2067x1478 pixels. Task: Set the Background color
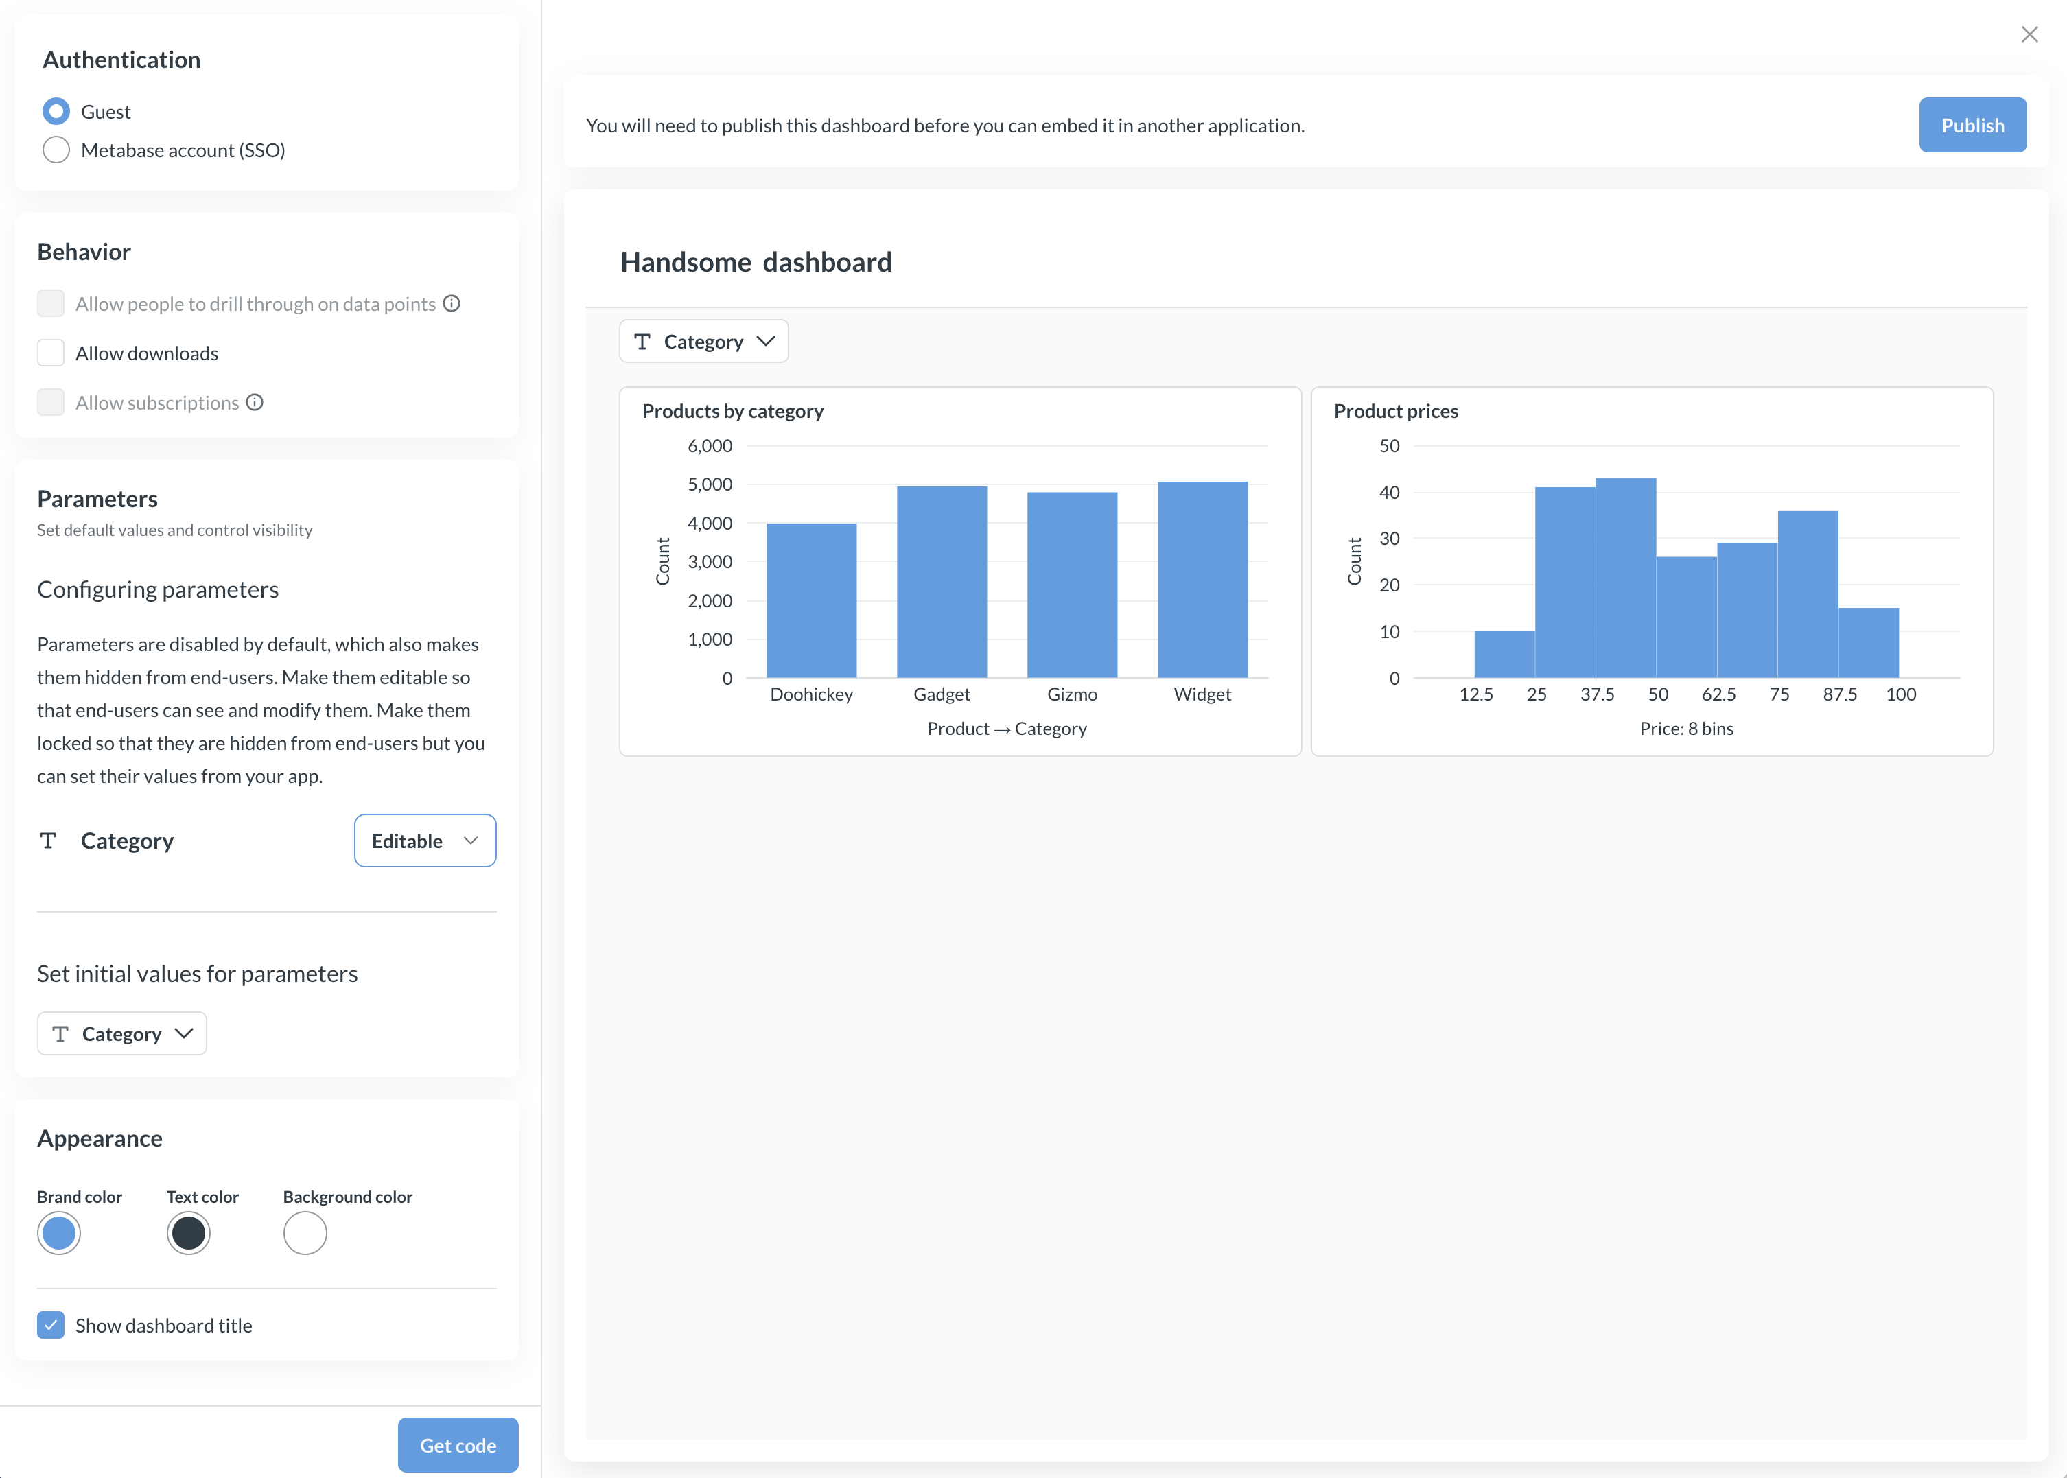coord(305,1232)
